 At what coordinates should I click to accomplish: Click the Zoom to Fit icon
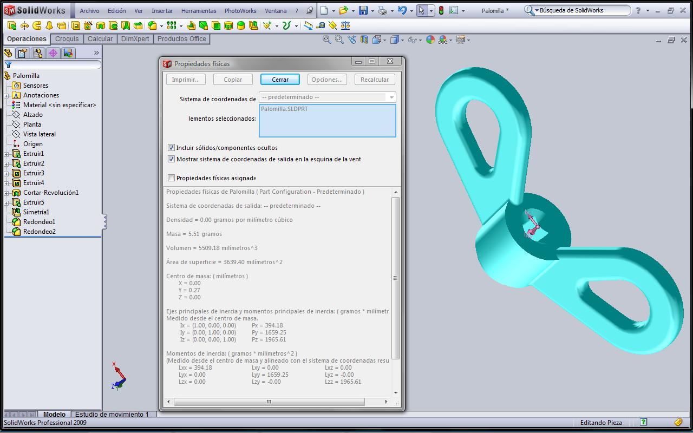[x=327, y=40]
